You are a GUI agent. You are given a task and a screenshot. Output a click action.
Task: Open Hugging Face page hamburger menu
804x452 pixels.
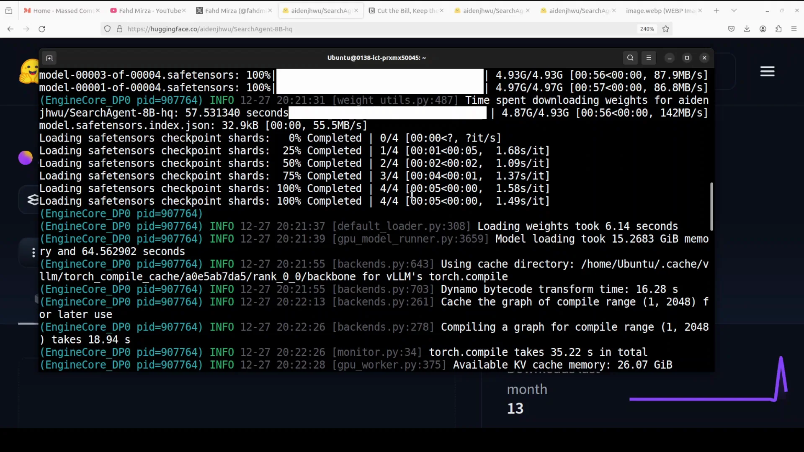[x=767, y=72]
